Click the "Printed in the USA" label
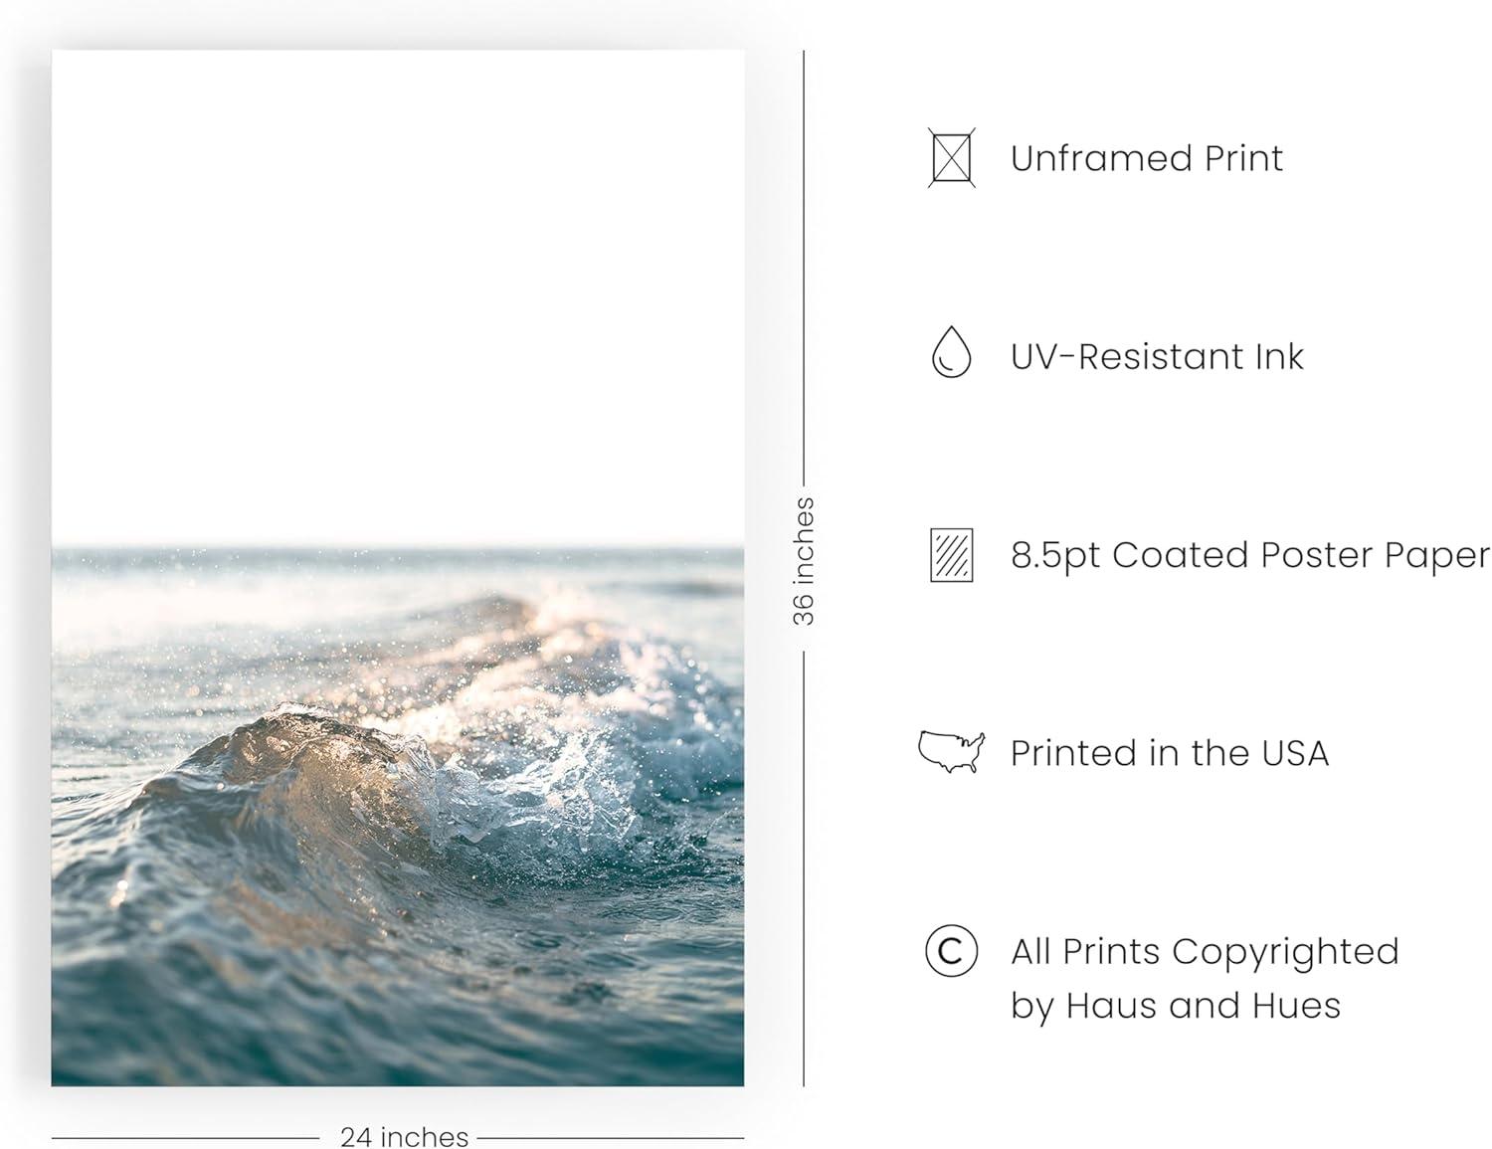Viewport: 1492px width, 1149px height. point(1169,753)
